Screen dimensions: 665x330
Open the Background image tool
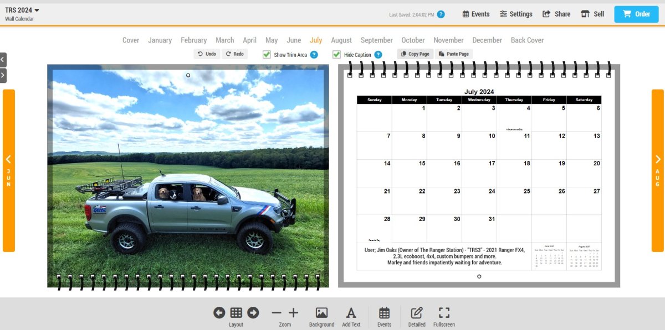click(321, 317)
